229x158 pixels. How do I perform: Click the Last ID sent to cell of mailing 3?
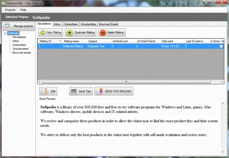point(197,46)
